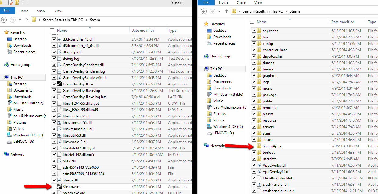Click the Back arrow in left window

[4, 20]
